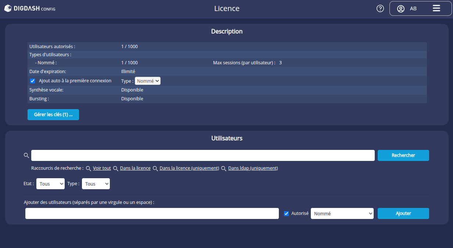Open the Nommé dropdown beside Ajouter
453x248 pixels.
342,213
